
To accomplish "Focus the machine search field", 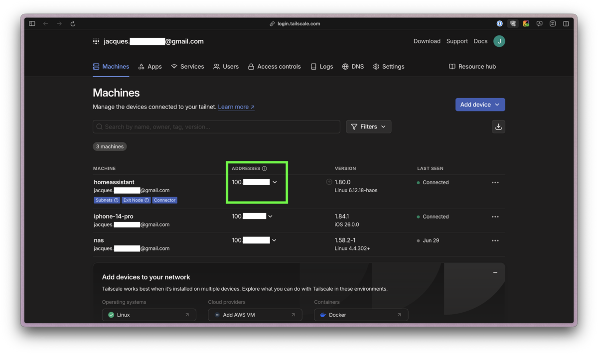I will [216, 126].
